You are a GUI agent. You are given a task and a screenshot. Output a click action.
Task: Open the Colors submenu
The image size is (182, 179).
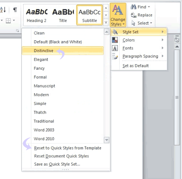pyautogui.click(x=139, y=40)
